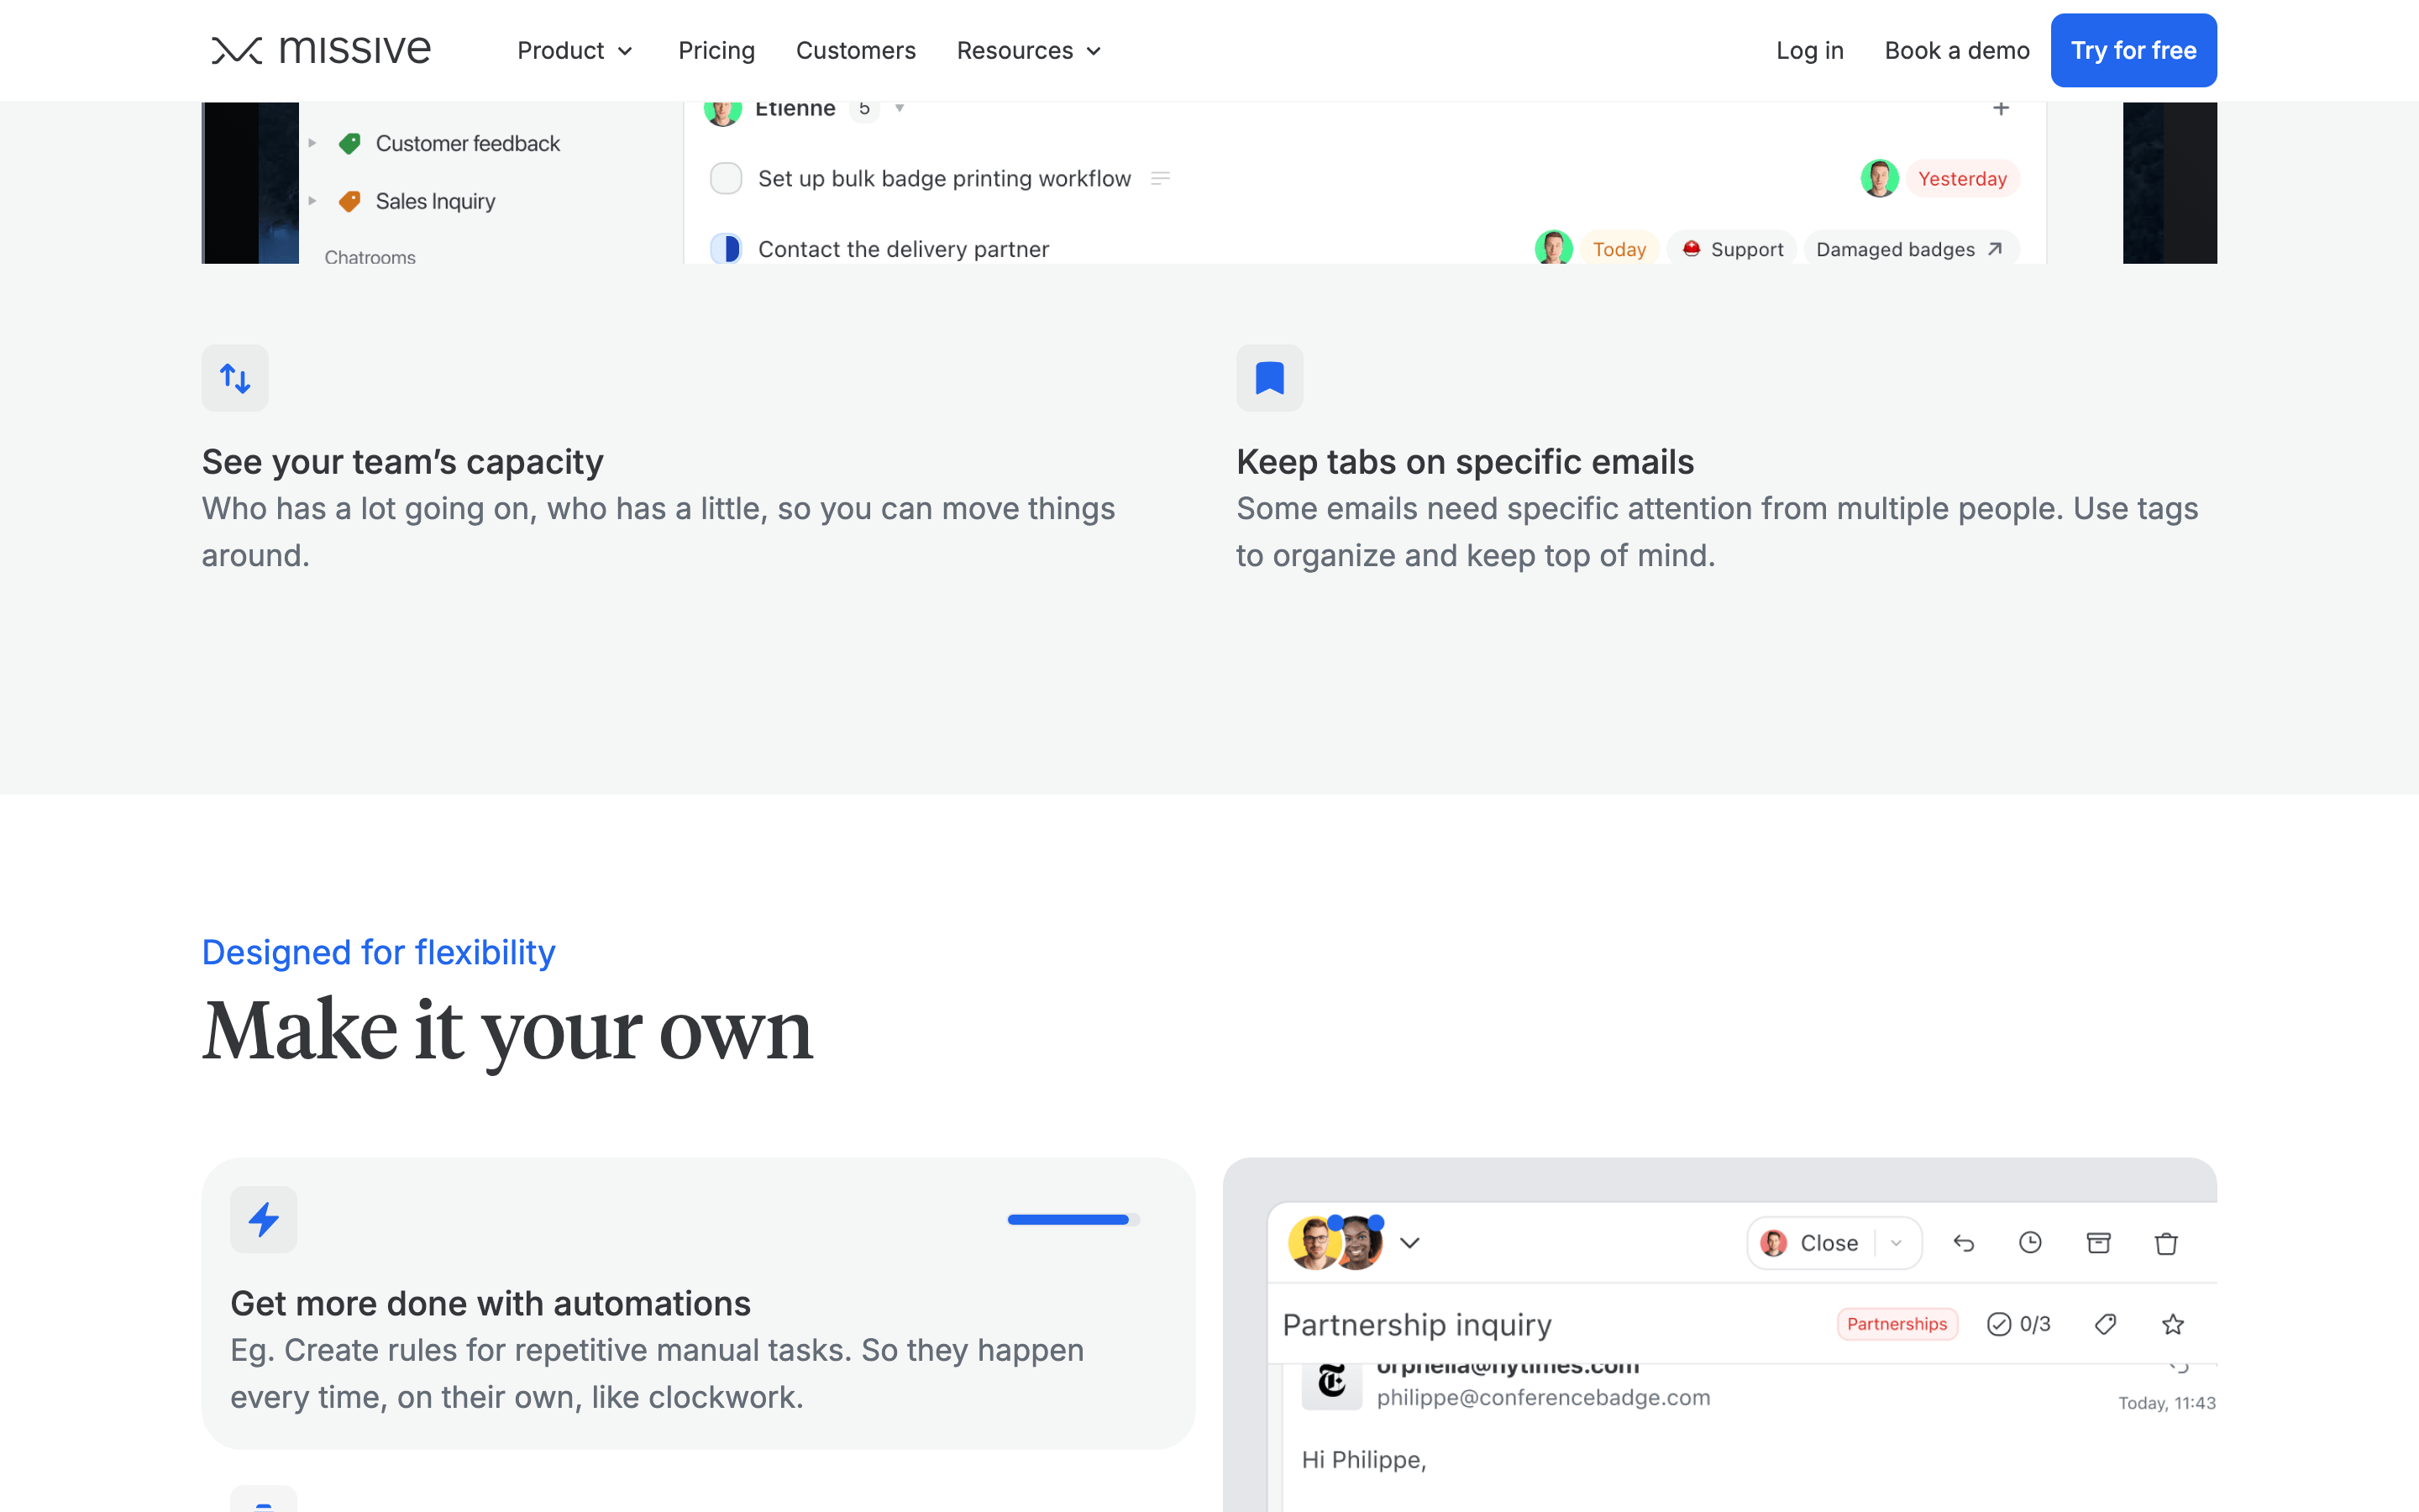Click the Support label chip

pos(1732,249)
